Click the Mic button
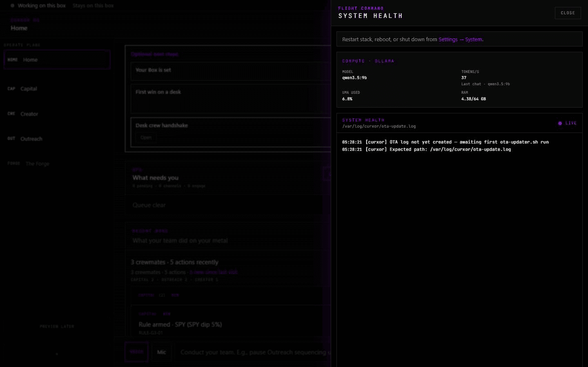 (162, 352)
